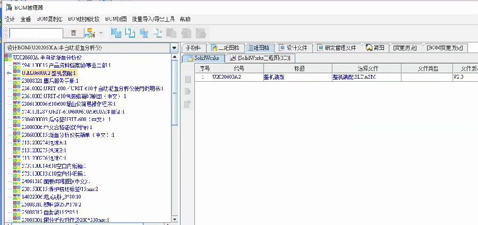The width and height of the screenshot is (478, 225).
Task: Click the 整机装配.SLDASM file cell
Action: pyautogui.click(x=366, y=77)
